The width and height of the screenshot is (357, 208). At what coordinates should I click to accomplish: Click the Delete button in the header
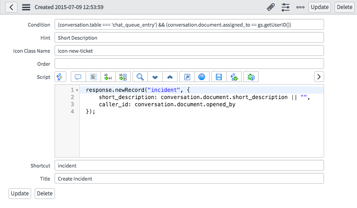344,7
